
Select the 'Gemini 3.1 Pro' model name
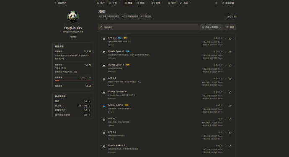[115, 105]
